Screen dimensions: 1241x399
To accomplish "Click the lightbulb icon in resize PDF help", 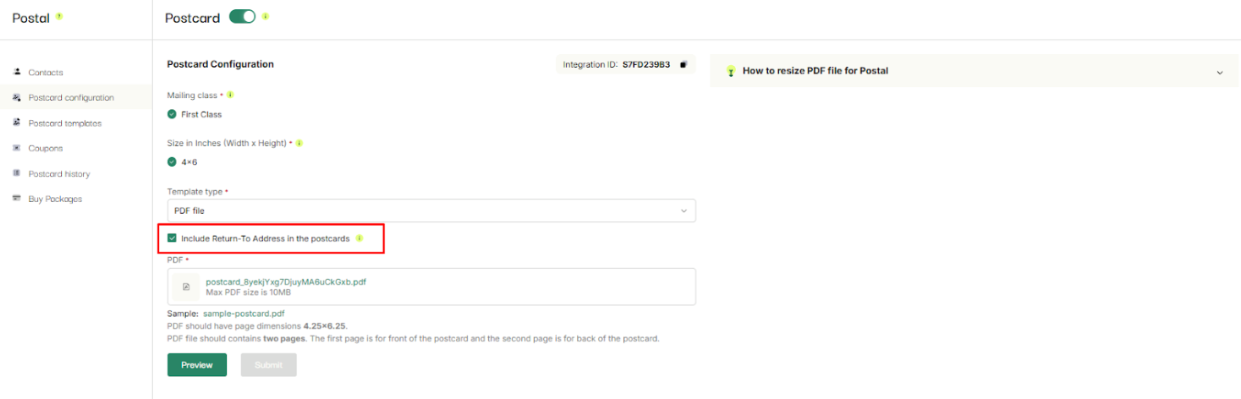I will click(731, 71).
